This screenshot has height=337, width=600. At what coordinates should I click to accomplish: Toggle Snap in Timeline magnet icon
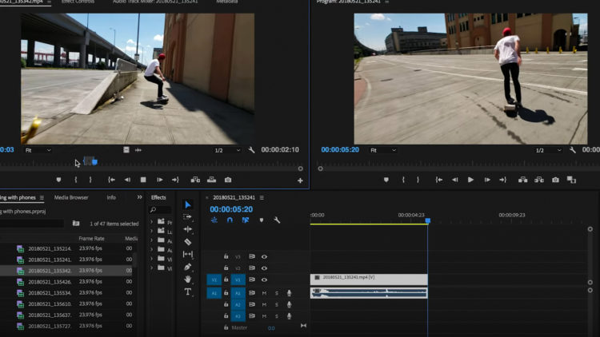coord(230,220)
